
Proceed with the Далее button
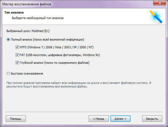click(120, 119)
